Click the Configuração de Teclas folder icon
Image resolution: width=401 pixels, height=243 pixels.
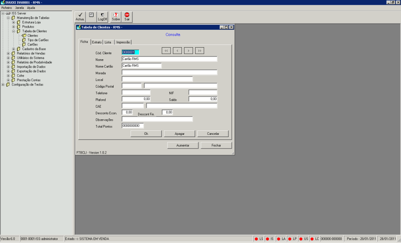click(8, 85)
